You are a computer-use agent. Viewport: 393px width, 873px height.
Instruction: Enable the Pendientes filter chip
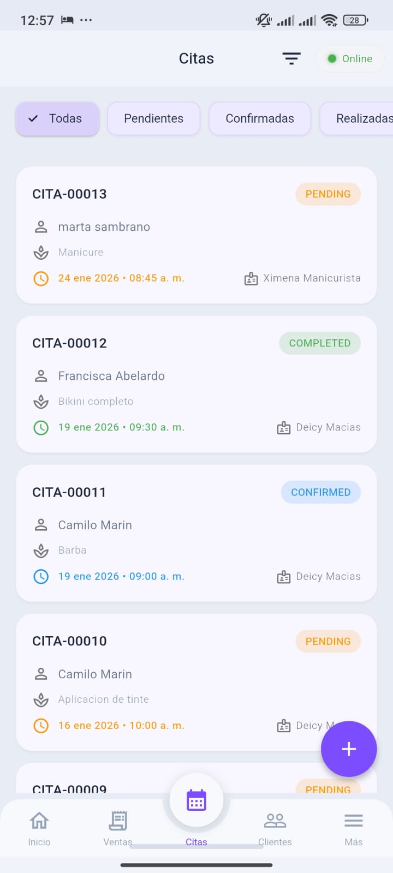153,118
